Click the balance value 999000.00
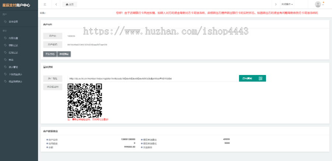Image resolution: width=332 pixels, height=161 pixels. (129, 147)
